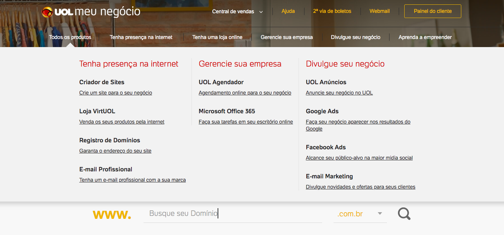The image size is (504, 235).
Task: Expand the Central de vendas dropdown
Action: pyautogui.click(x=237, y=11)
